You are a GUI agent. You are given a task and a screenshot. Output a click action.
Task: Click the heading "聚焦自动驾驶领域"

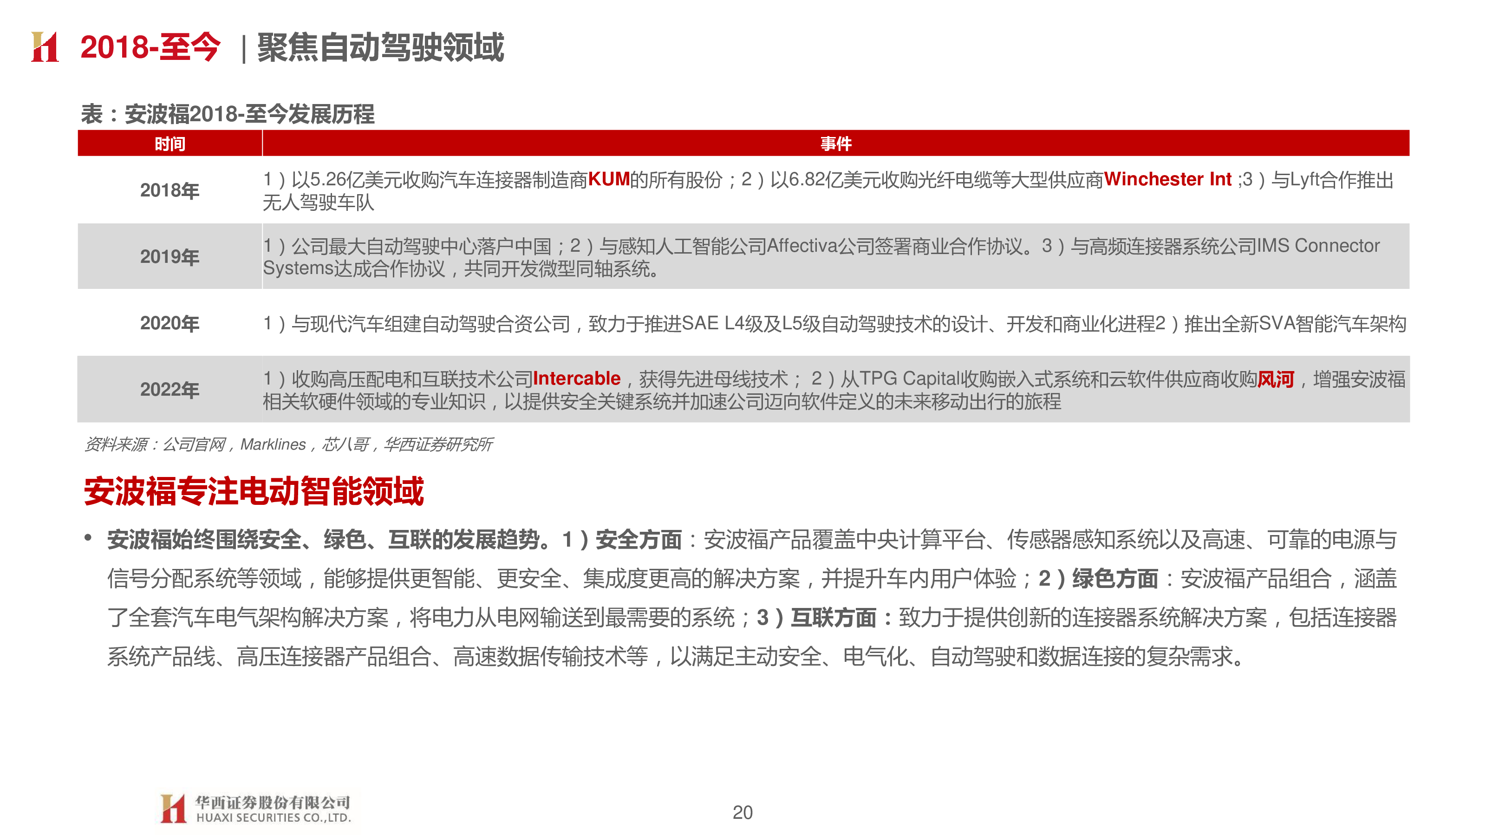click(x=381, y=47)
